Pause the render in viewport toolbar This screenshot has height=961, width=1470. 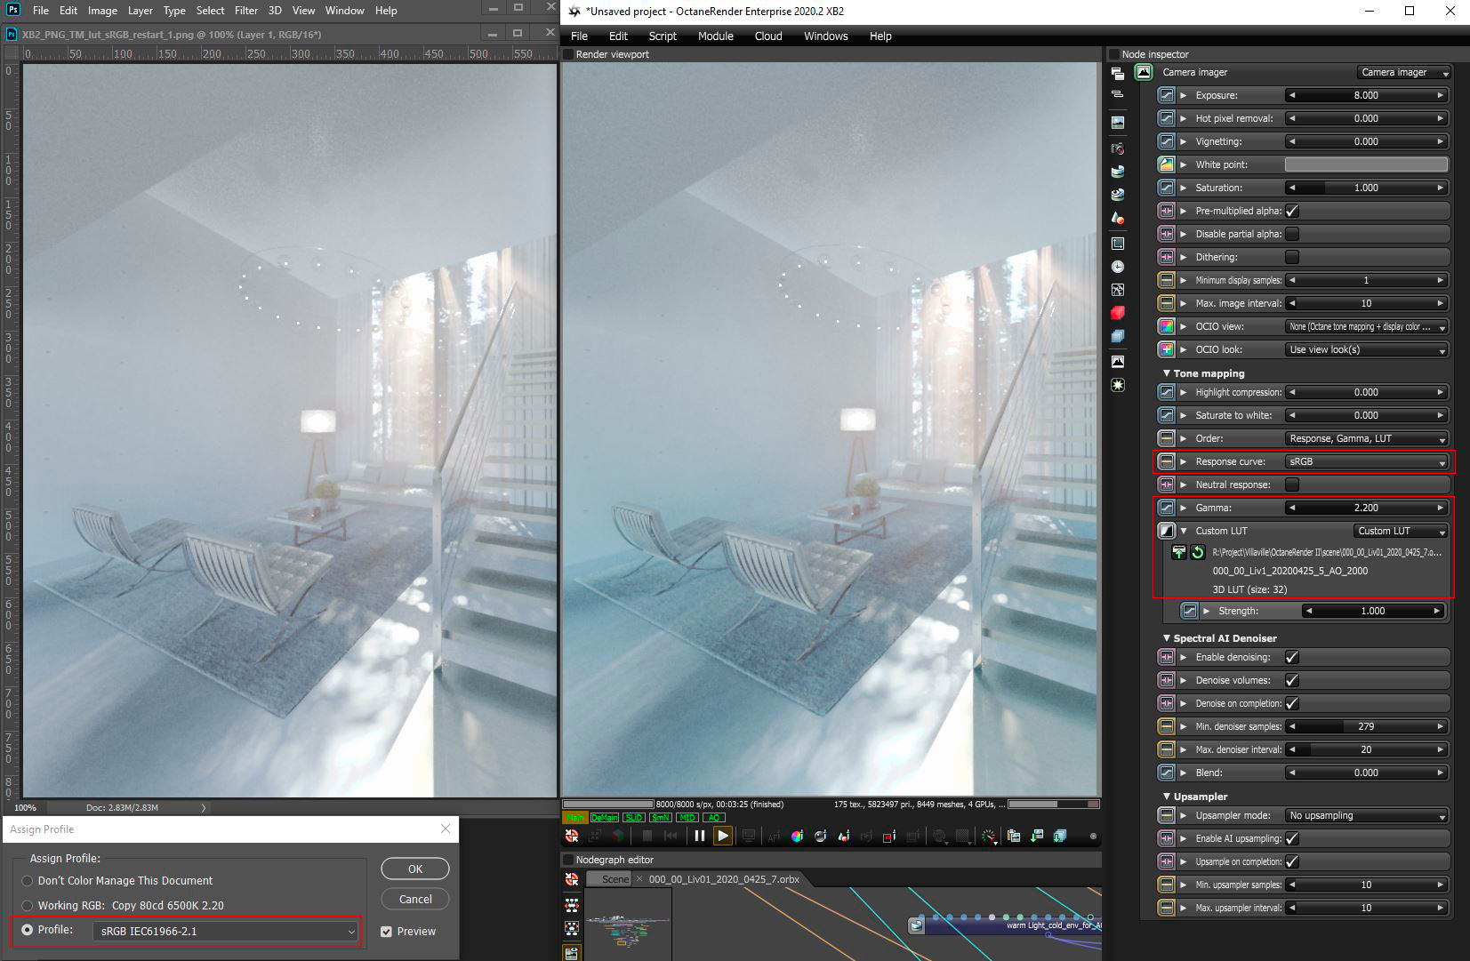point(700,836)
